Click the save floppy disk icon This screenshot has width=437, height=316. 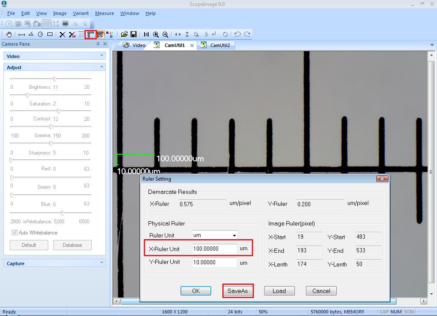tap(134, 34)
